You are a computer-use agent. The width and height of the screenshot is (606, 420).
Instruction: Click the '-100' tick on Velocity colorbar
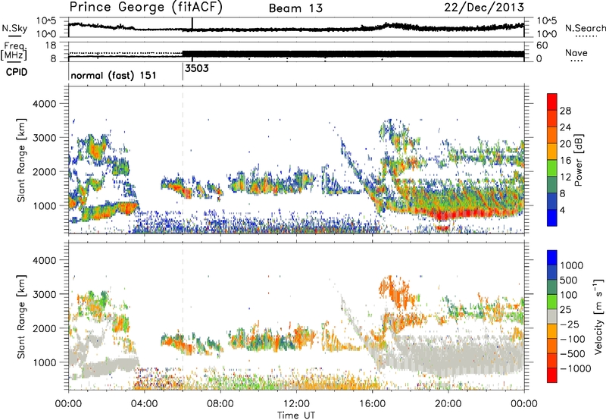[573, 339]
